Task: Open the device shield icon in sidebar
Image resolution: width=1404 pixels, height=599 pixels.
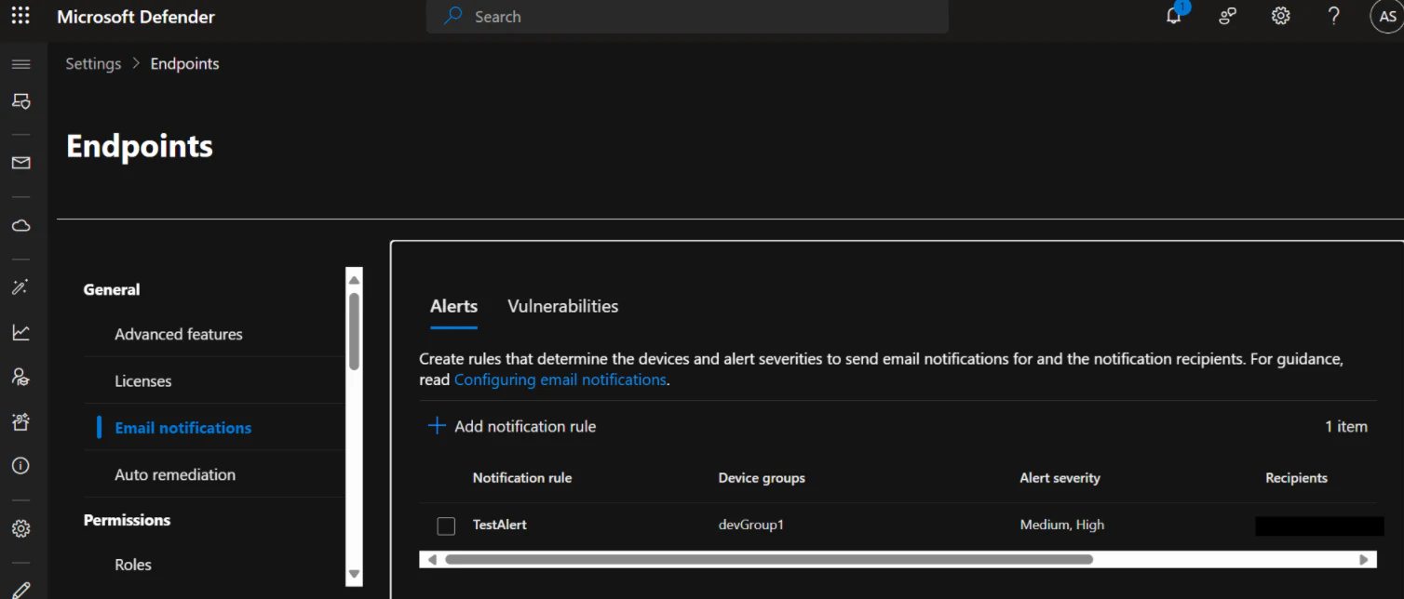Action: pos(20,100)
